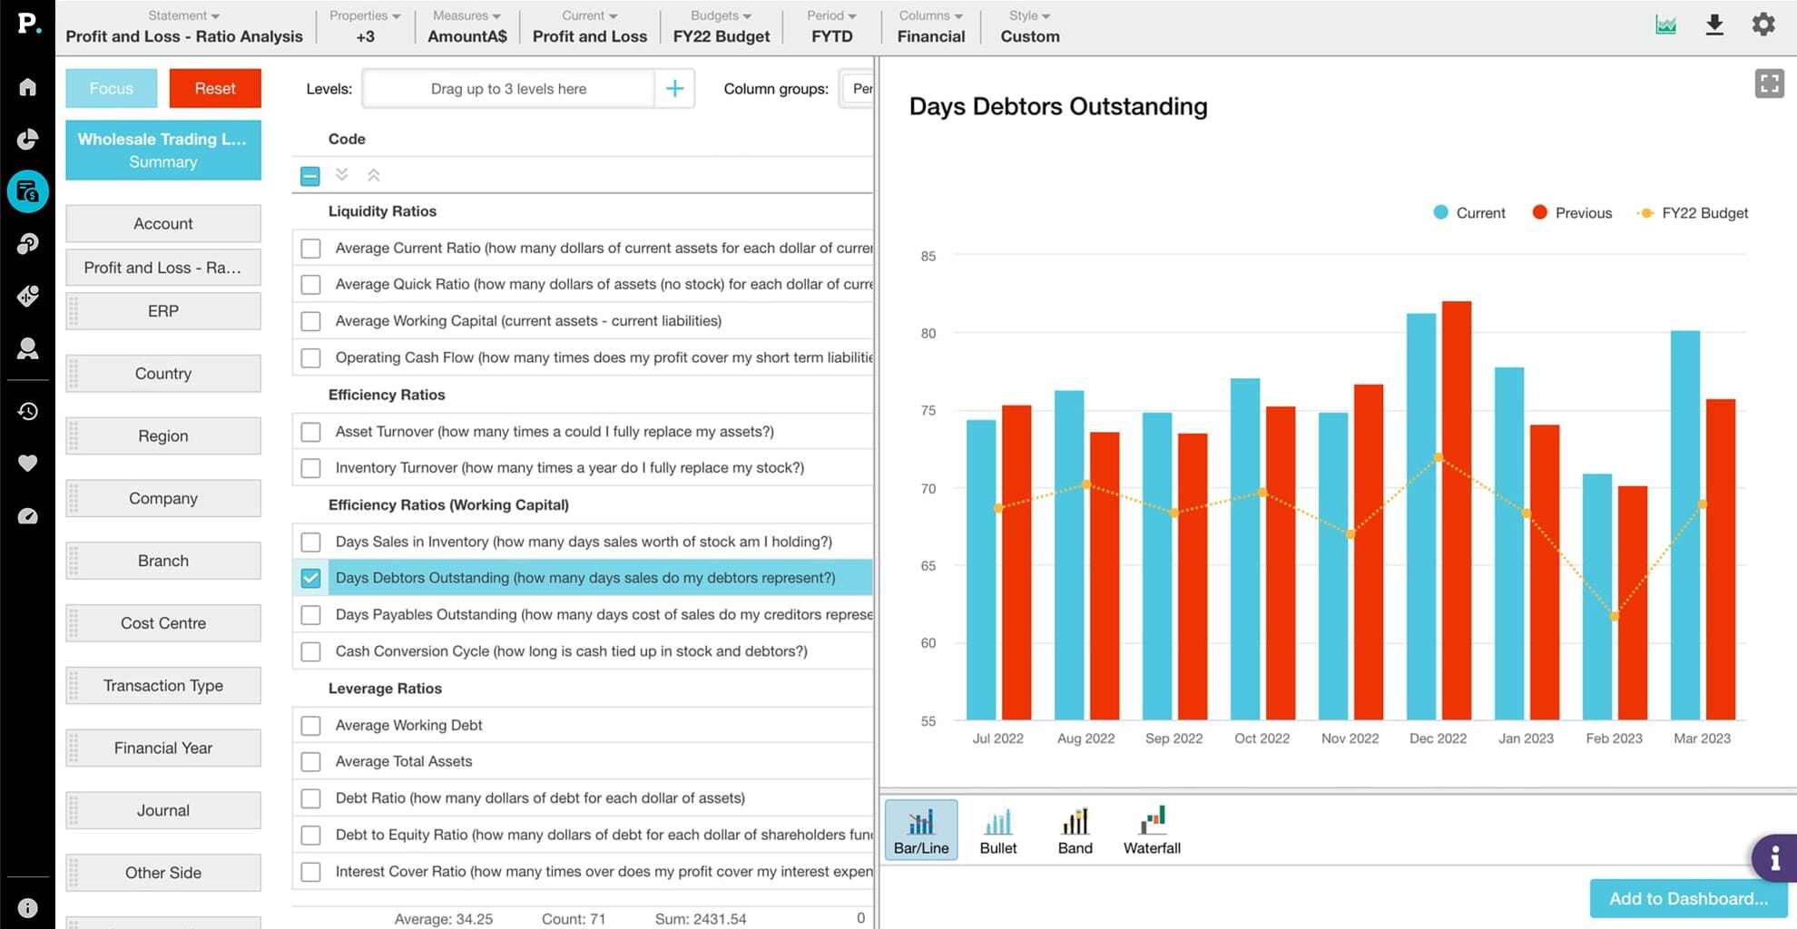
Task: Click the download icon in top bar
Action: pos(1714,24)
